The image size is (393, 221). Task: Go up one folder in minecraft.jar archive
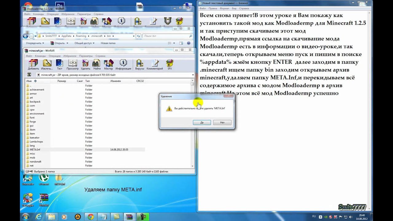tap(29, 75)
